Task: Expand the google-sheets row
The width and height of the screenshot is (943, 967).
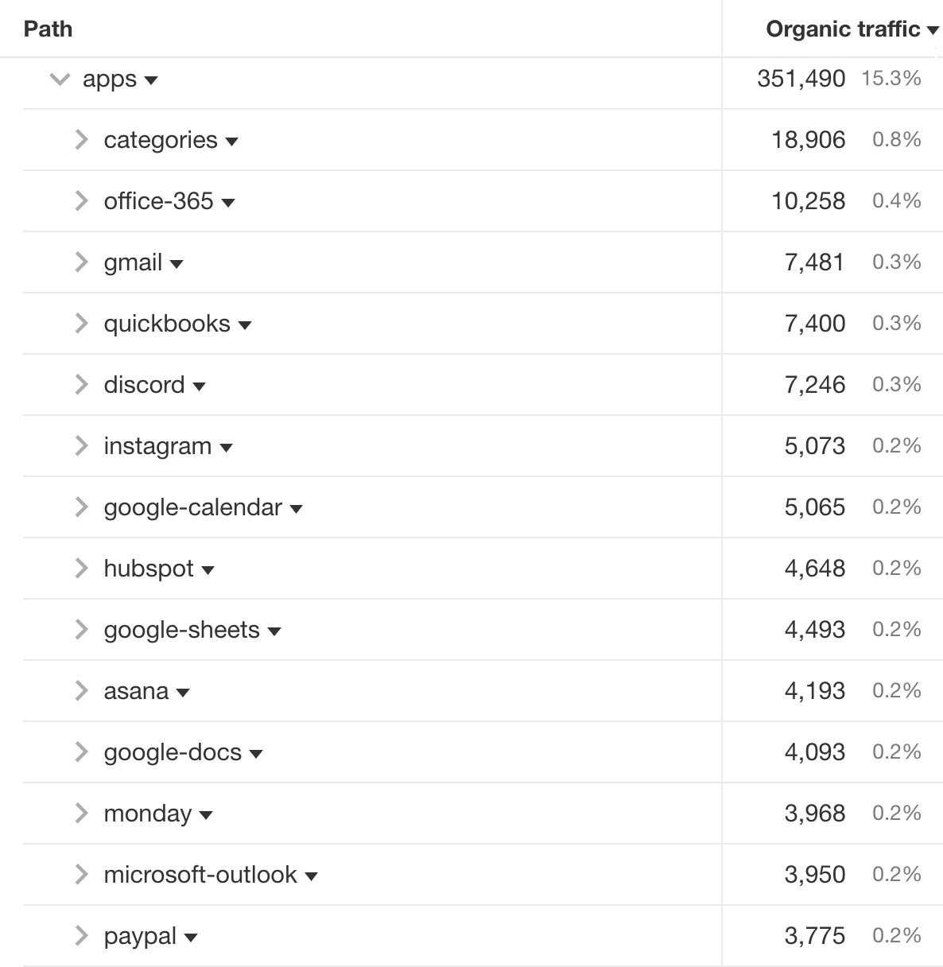Action: coord(80,629)
